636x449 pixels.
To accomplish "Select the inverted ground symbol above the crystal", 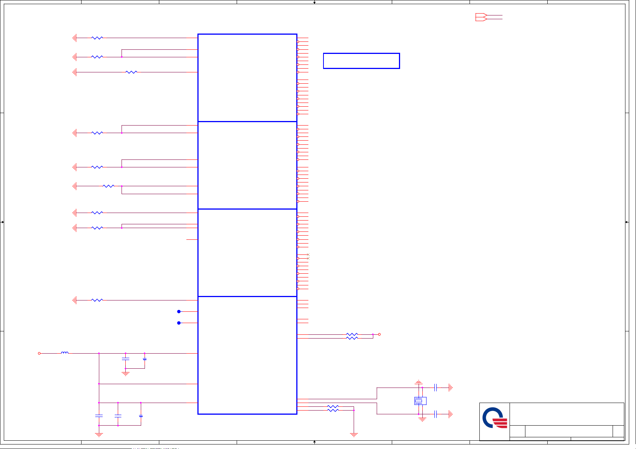I will point(419,382).
